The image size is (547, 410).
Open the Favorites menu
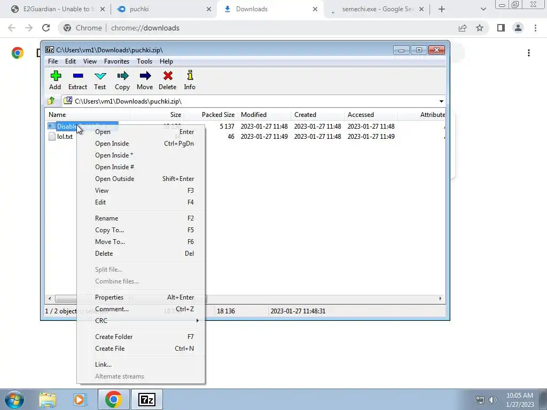click(116, 61)
